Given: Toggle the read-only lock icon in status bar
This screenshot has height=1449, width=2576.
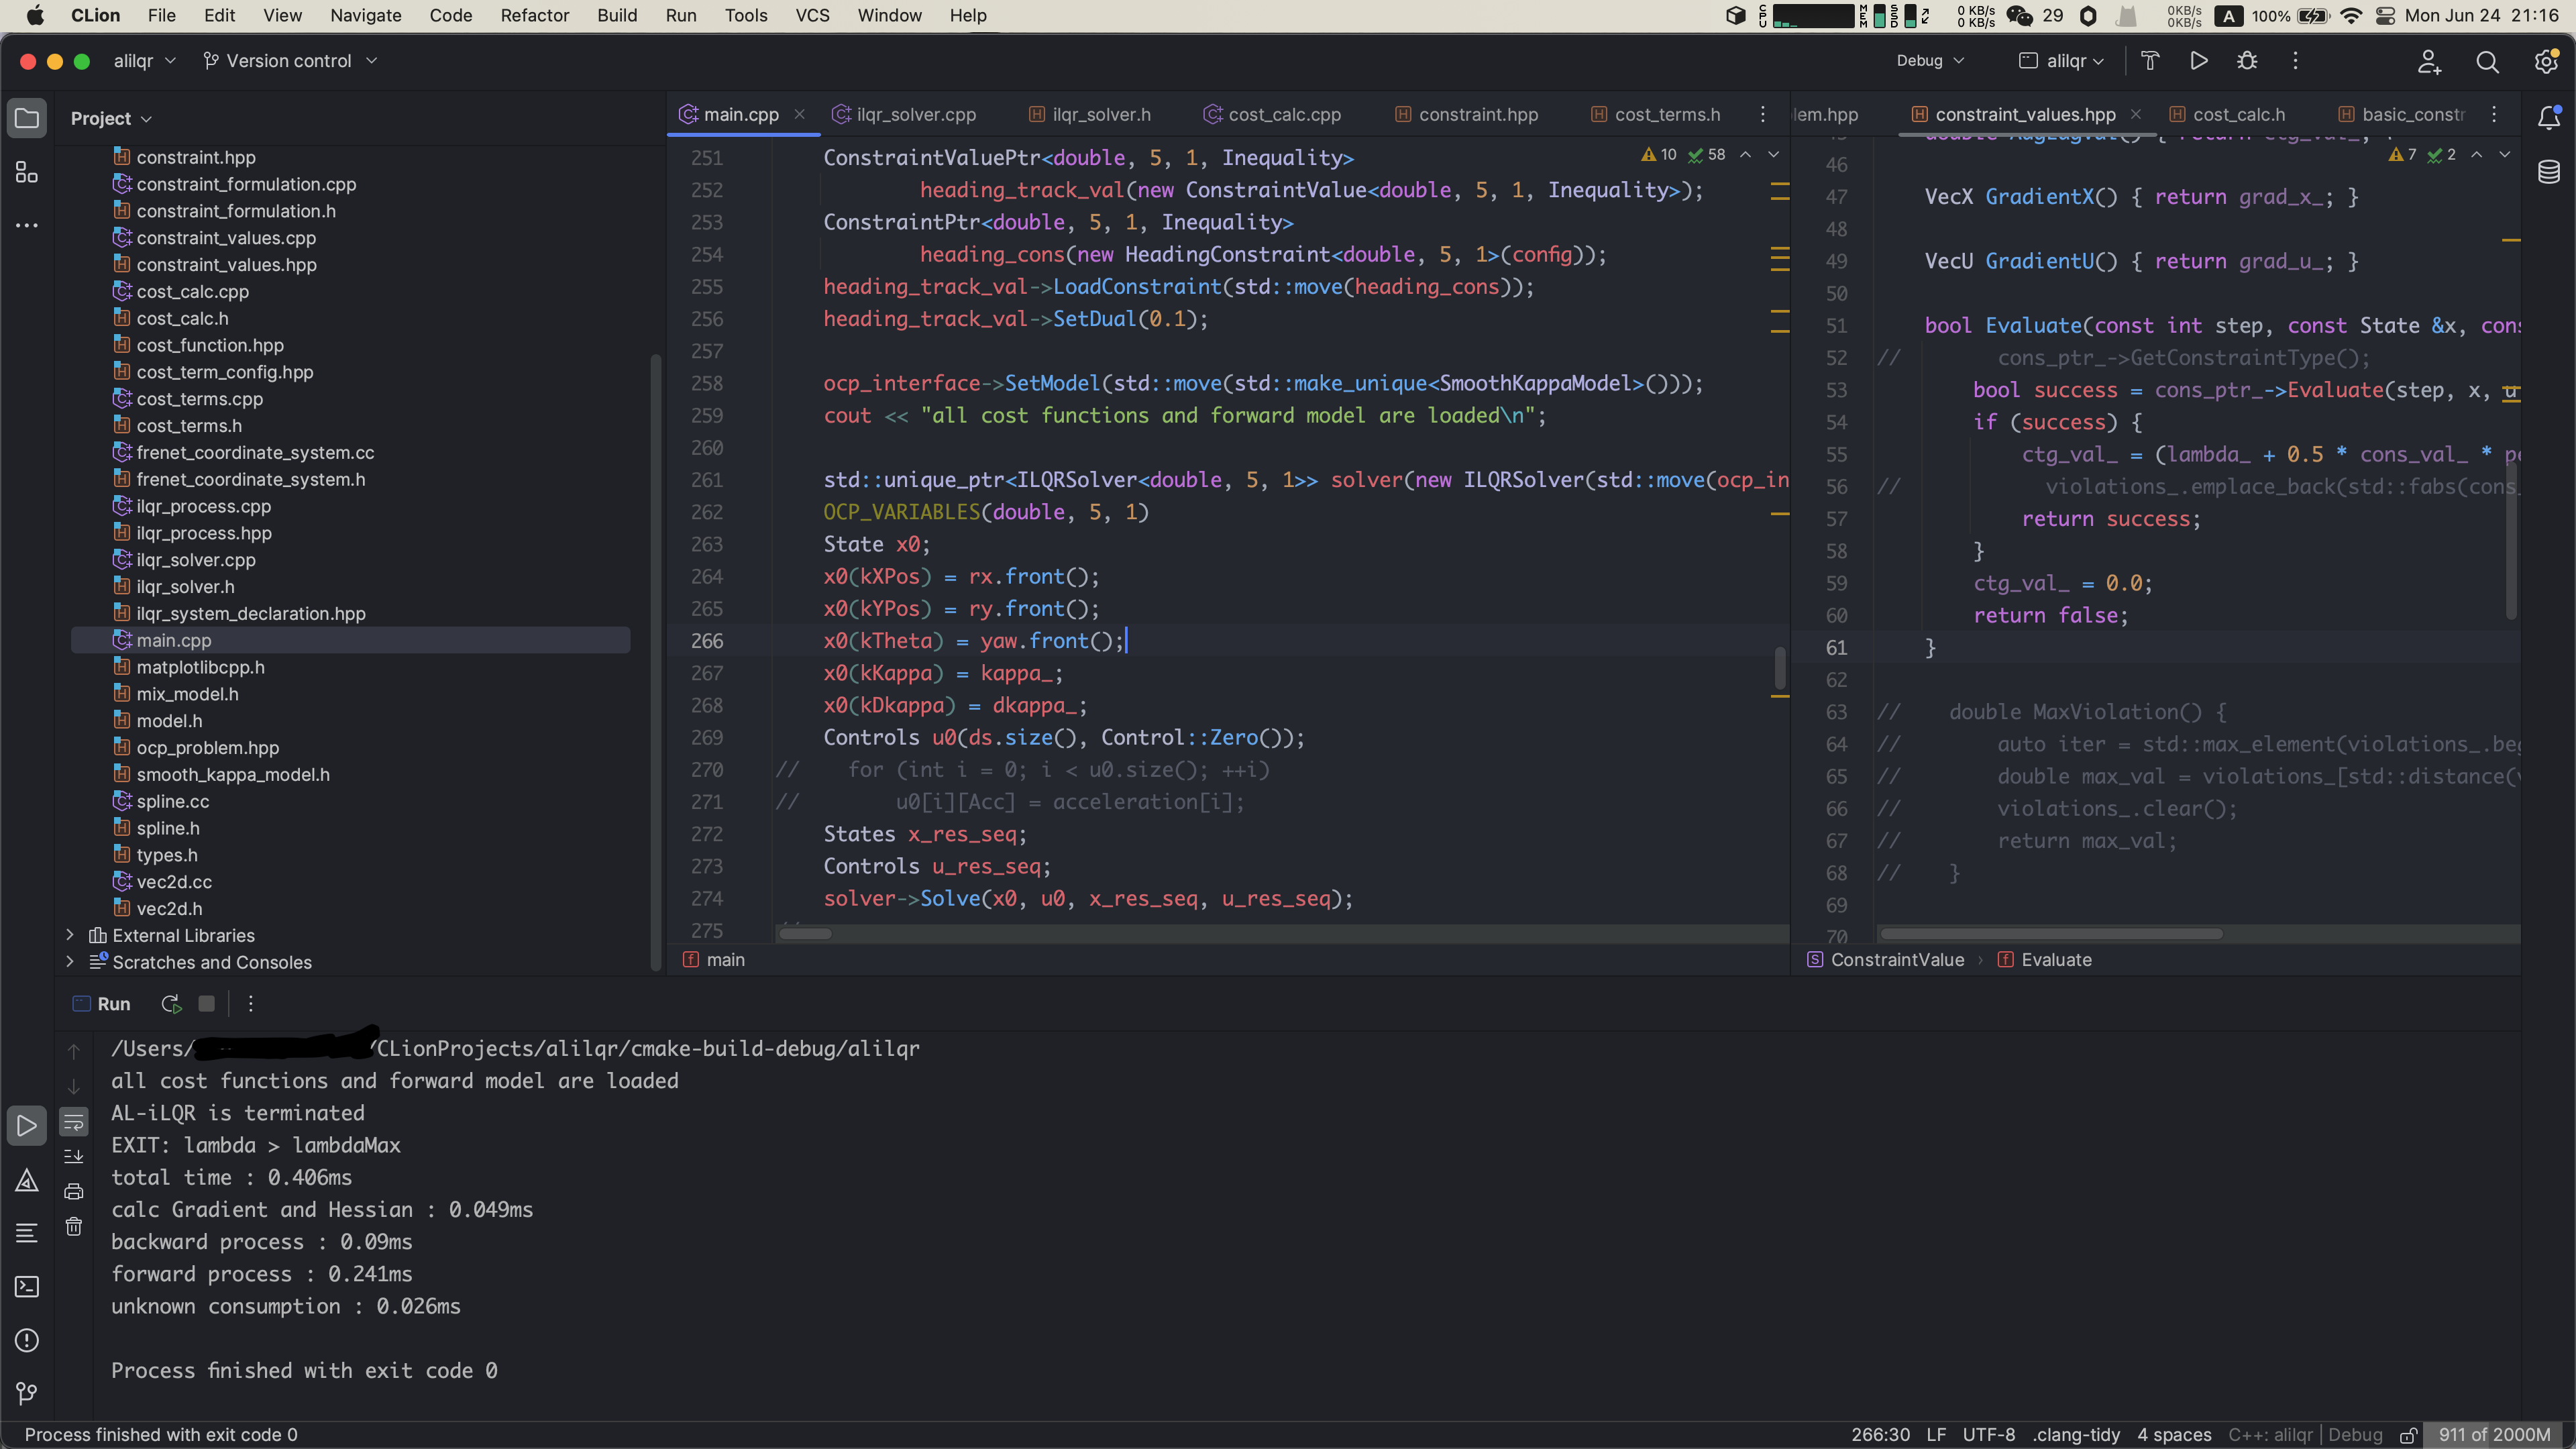Looking at the screenshot, I should point(2409,1435).
